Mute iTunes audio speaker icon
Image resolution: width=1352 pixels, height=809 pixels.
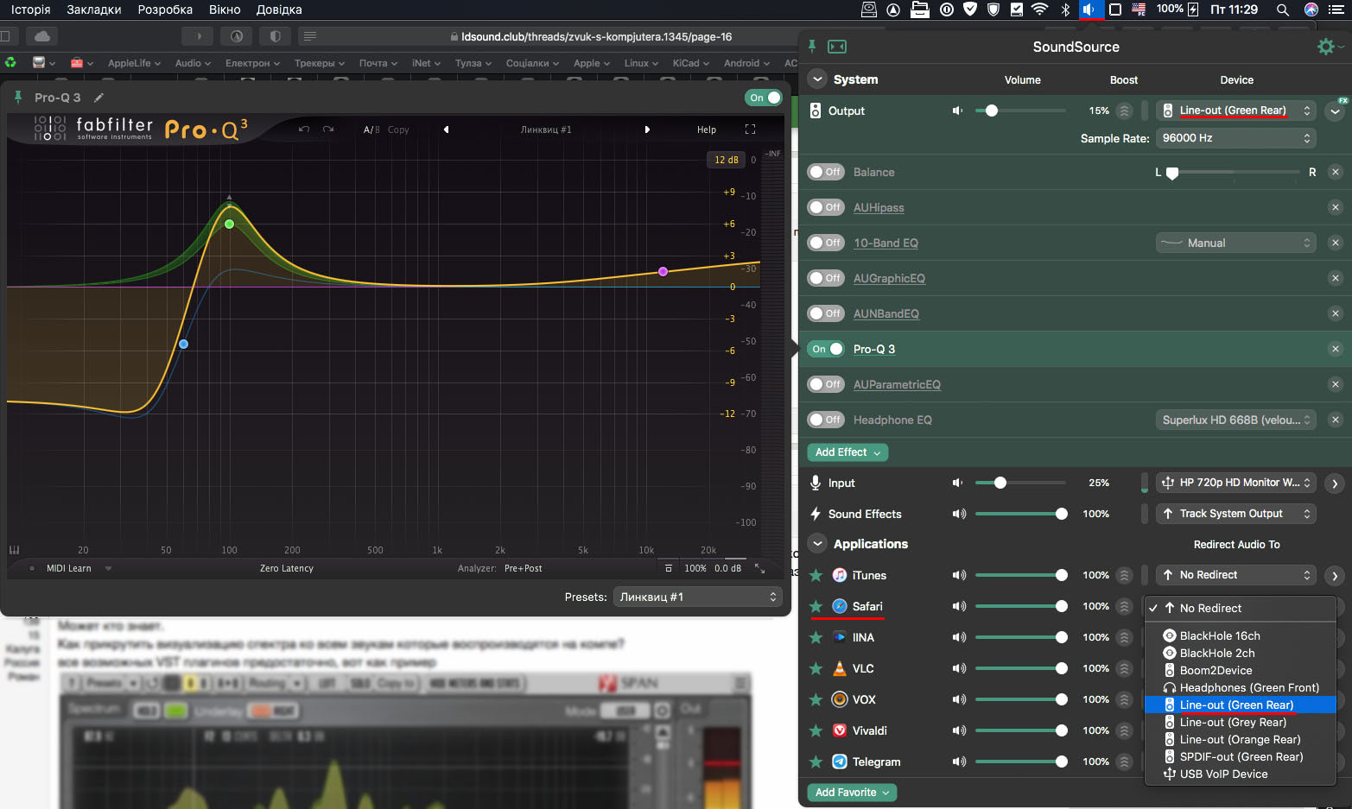pos(959,575)
